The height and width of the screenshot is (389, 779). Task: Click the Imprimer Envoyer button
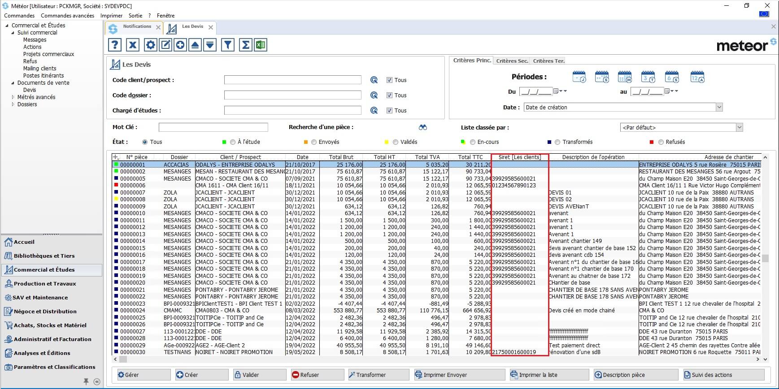coord(460,375)
